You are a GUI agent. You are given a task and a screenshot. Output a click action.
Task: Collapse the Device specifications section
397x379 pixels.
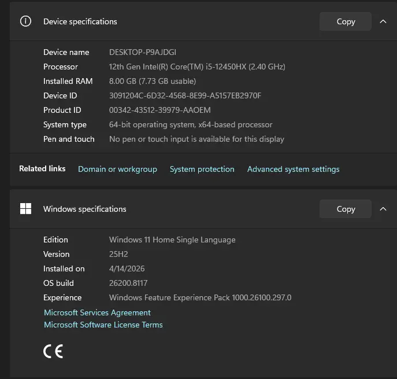pos(383,21)
